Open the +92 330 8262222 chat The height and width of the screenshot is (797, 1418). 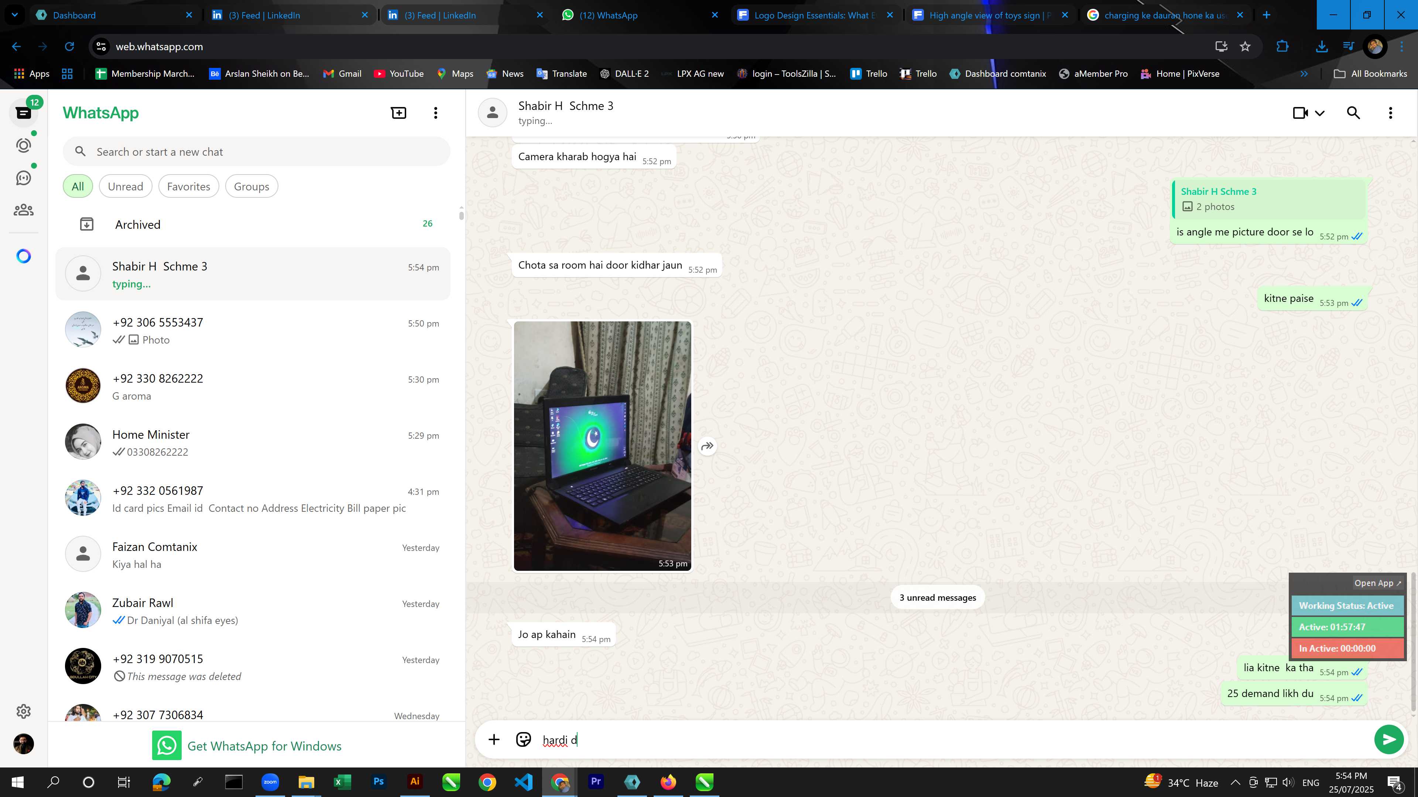253,386
